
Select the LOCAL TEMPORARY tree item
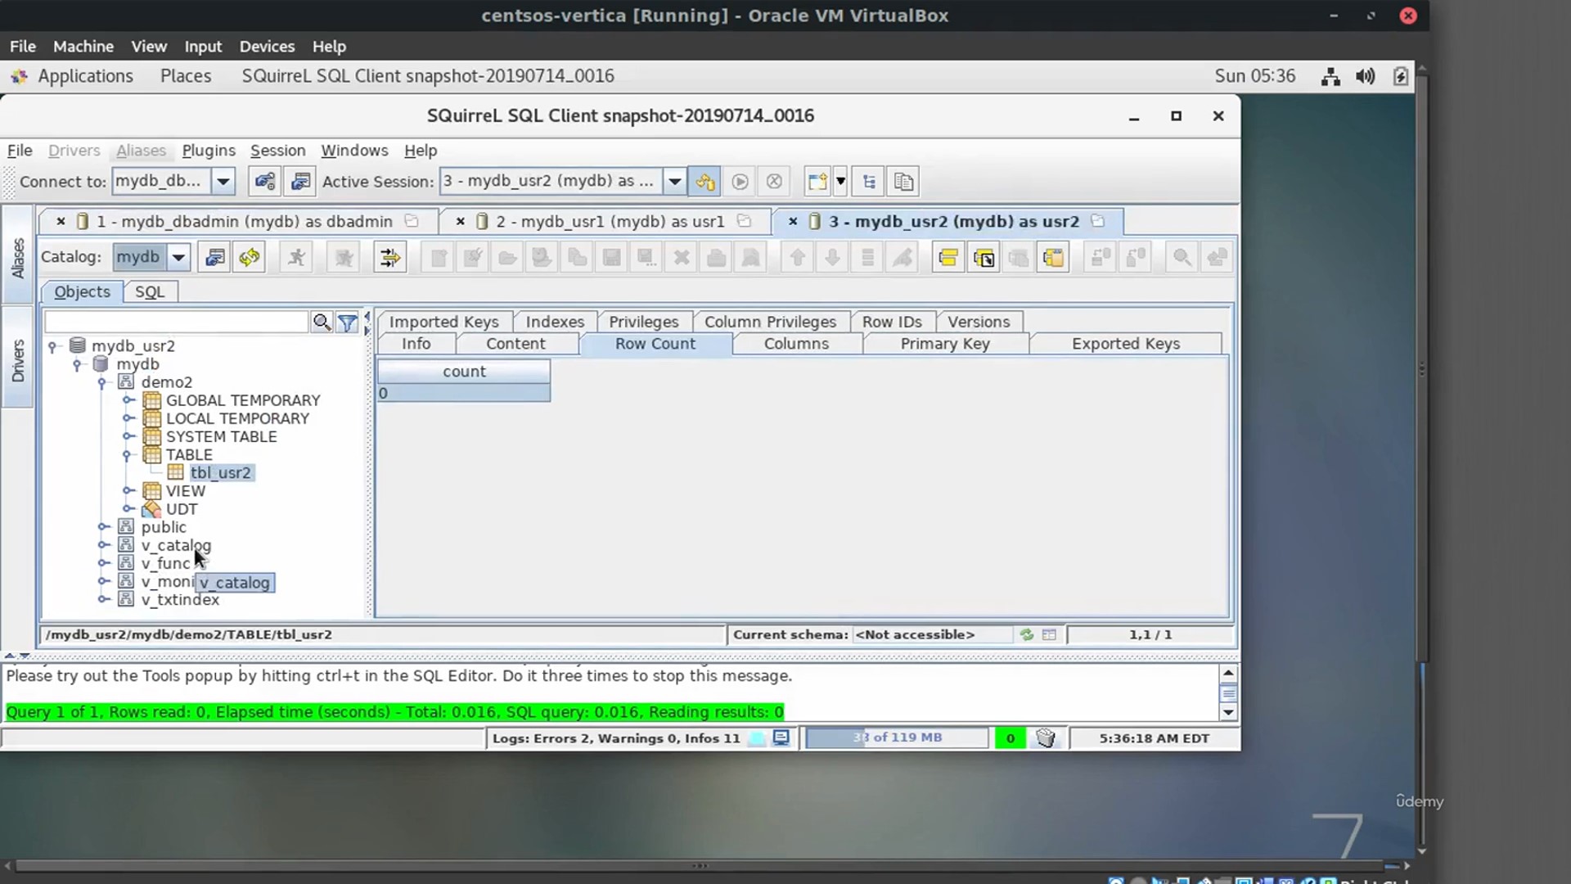pyautogui.click(x=237, y=418)
